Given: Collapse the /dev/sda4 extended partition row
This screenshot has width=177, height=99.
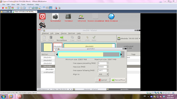Looking at the screenshot, I should 42,66.
